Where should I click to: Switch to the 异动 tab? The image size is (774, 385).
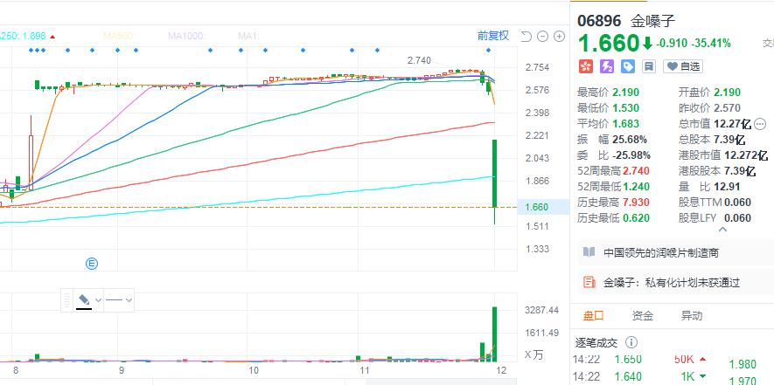[x=692, y=316]
